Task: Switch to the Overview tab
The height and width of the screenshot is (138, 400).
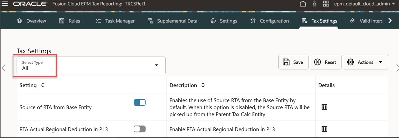Action: pos(31,21)
